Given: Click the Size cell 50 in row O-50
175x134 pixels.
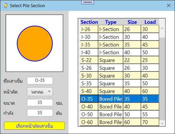Looking at the screenshot, I should coord(132,114).
